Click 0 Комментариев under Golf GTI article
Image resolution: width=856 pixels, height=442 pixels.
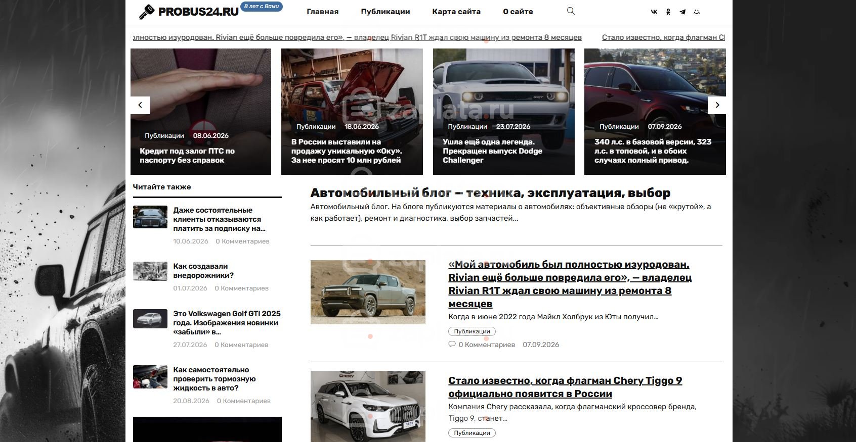pos(241,345)
